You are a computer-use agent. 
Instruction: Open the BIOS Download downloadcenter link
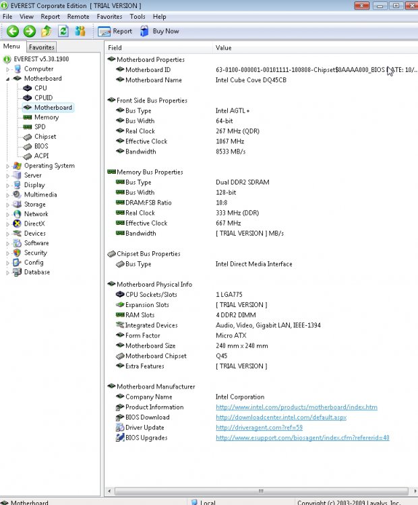click(x=281, y=417)
